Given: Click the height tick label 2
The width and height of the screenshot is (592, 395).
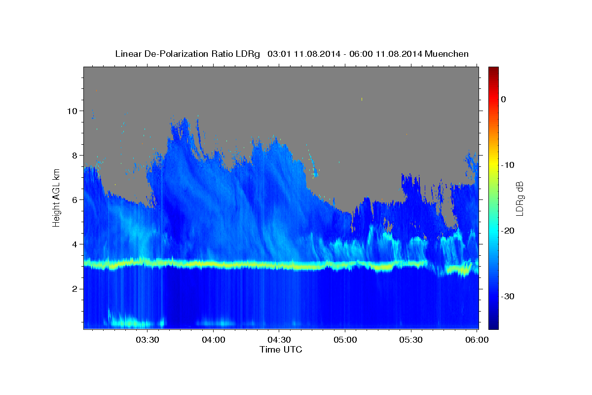Looking at the screenshot, I should click(x=74, y=288).
